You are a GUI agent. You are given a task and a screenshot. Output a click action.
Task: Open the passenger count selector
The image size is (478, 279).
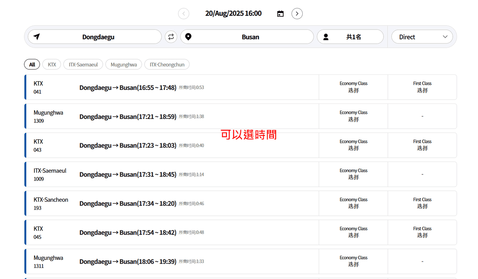(350, 37)
